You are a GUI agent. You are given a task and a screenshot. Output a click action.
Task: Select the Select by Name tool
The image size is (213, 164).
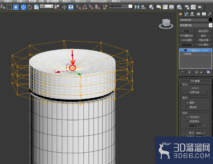(3, 7)
